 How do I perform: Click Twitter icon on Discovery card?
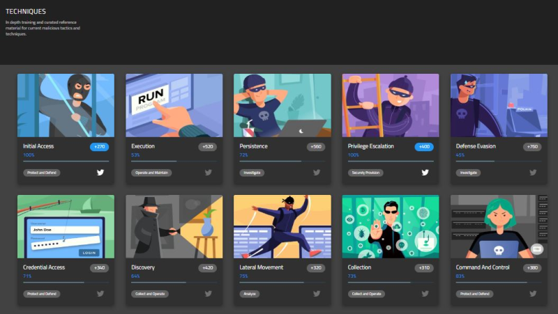pos(209,293)
